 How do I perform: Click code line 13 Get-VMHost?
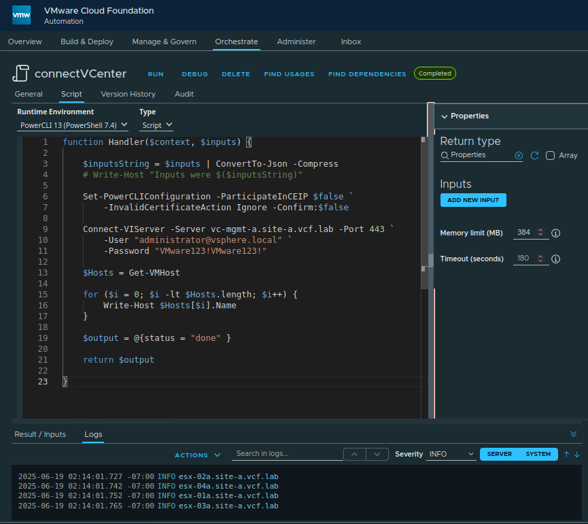pos(131,273)
